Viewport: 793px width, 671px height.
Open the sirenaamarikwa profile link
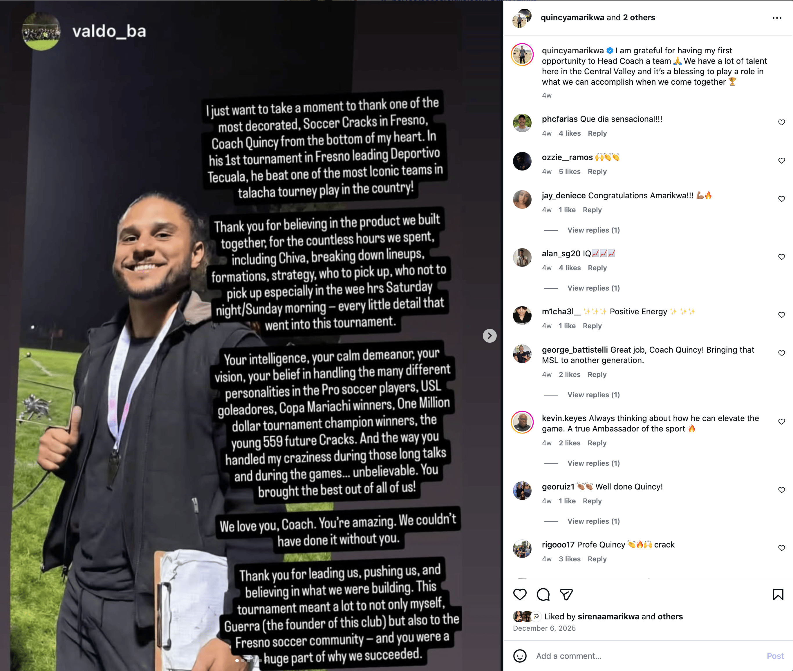[x=608, y=616]
